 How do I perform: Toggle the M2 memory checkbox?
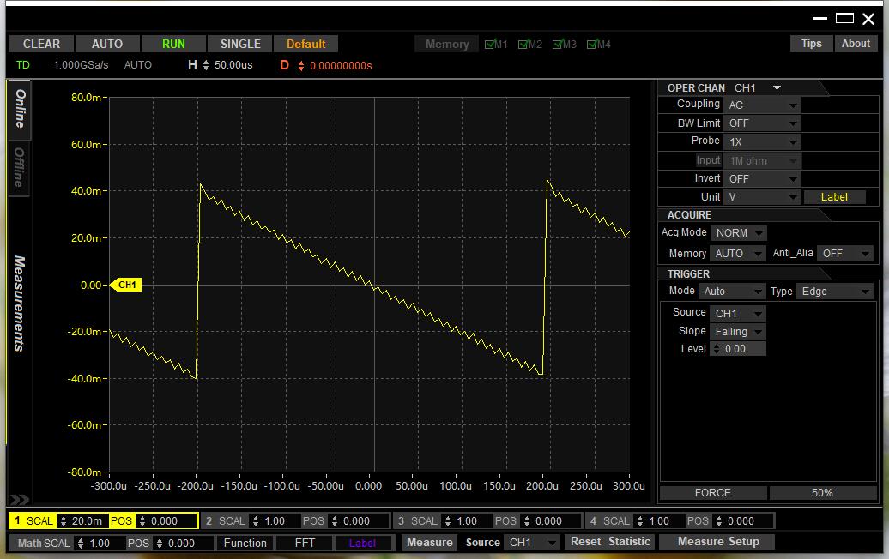[x=524, y=45]
